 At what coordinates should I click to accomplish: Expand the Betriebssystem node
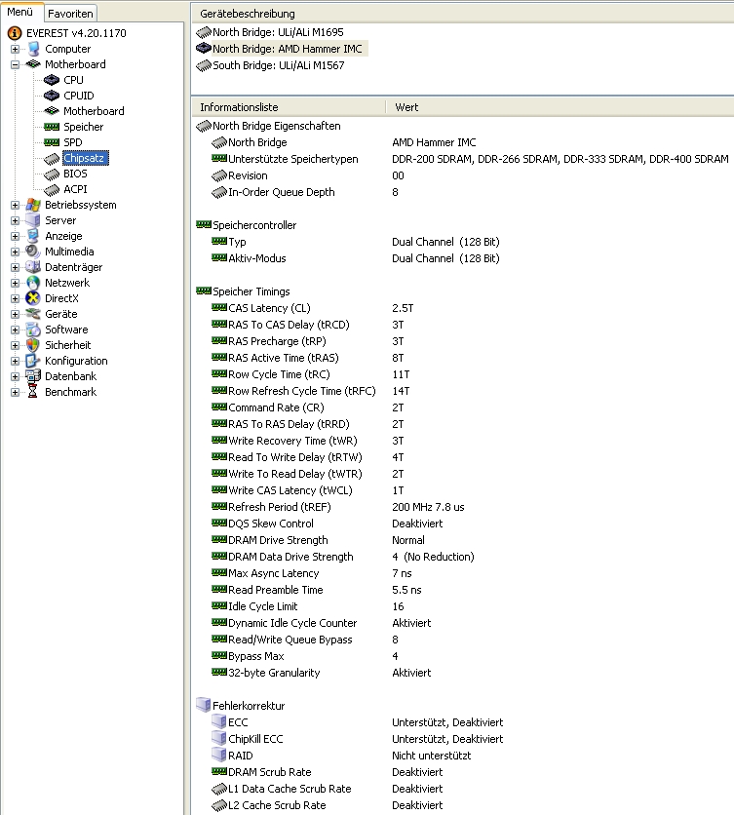tap(15, 205)
